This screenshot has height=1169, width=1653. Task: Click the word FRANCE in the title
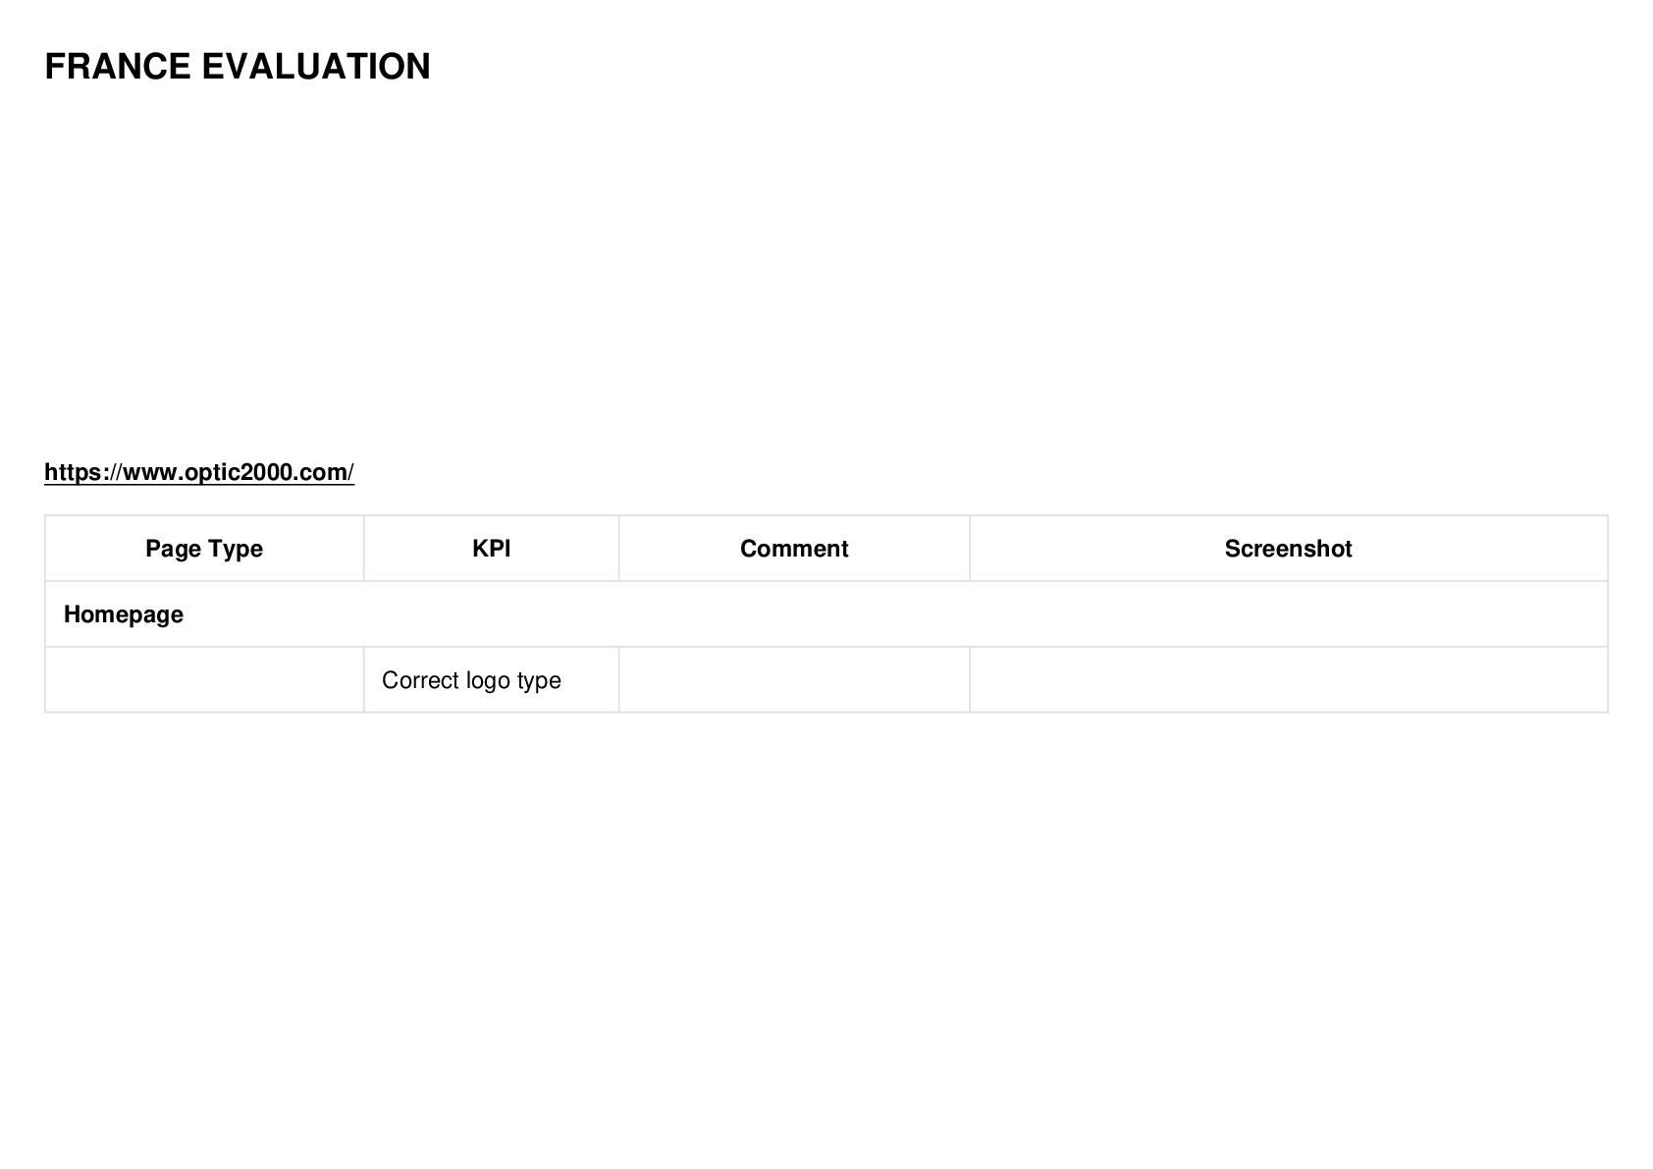point(118,67)
